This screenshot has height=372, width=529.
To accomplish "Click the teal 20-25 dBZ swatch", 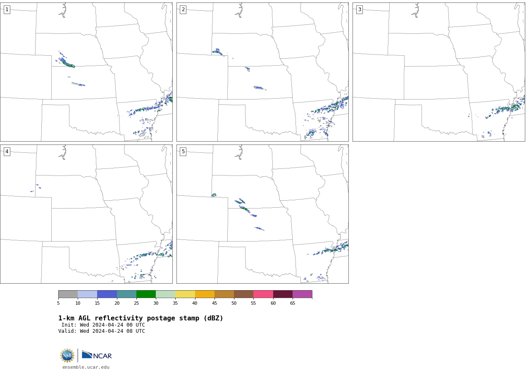I will [126, 294].
